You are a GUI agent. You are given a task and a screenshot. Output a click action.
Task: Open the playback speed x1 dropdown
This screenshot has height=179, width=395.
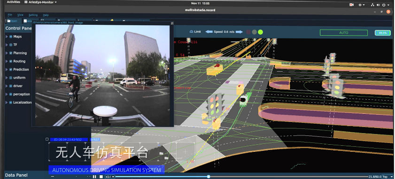110,177
